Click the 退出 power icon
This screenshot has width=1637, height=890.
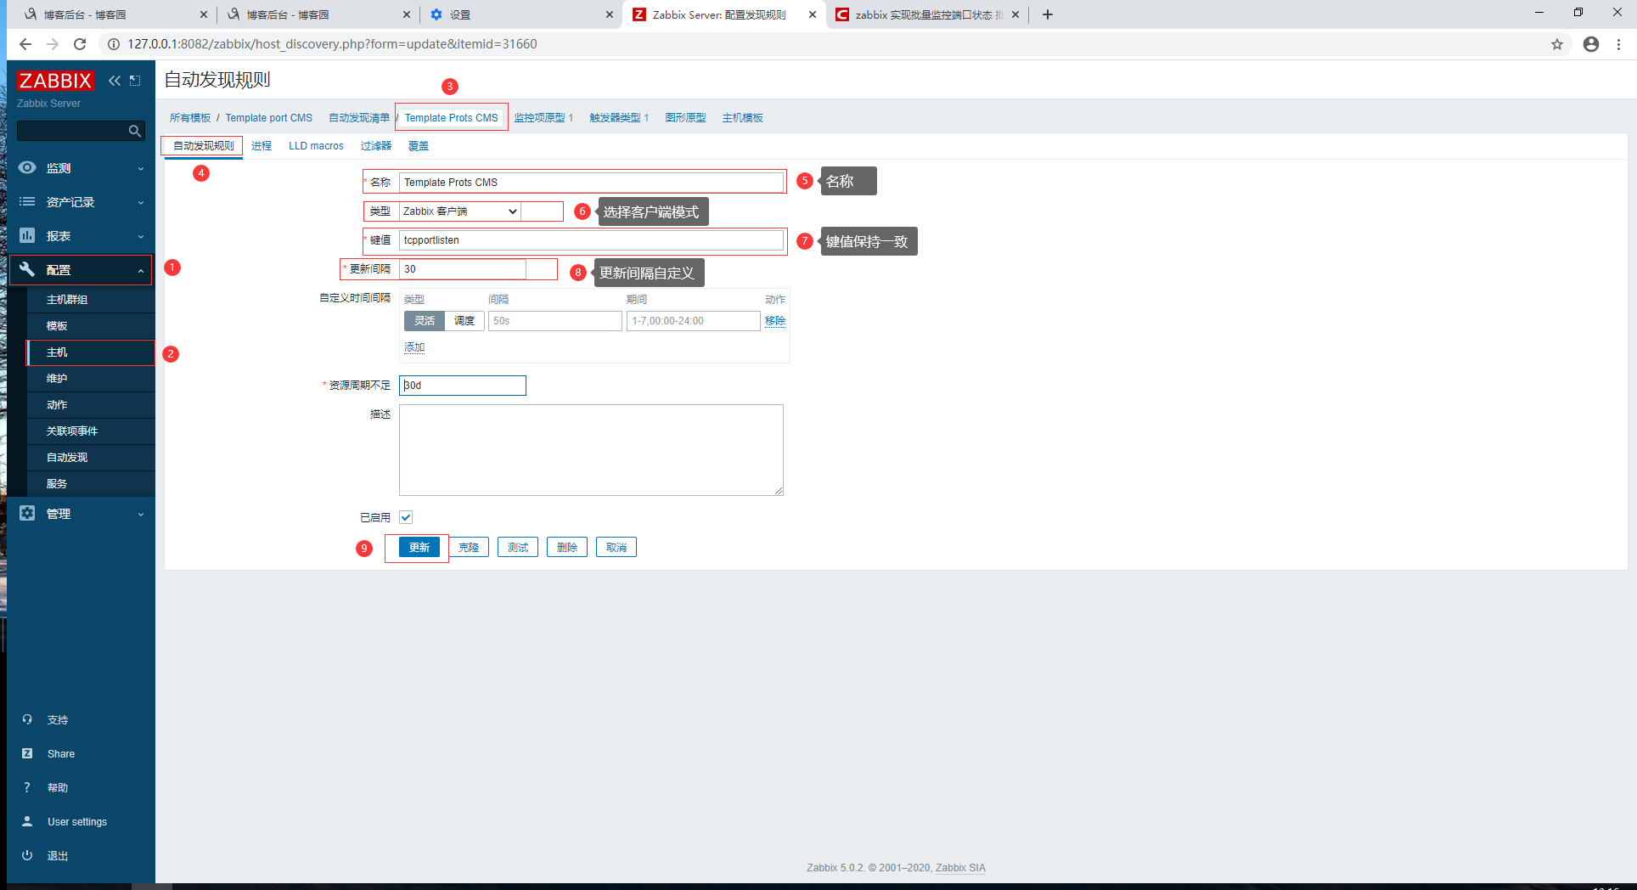click(x=27, y=855)
